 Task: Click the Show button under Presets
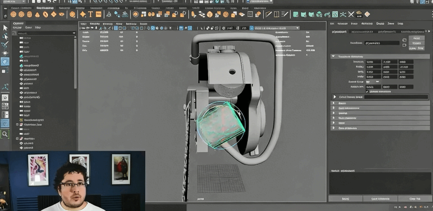point(412,48)
